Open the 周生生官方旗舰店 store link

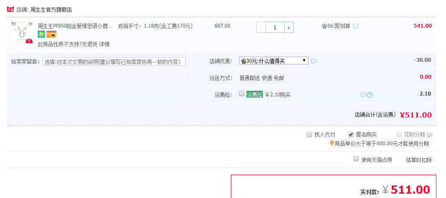click(51, 10)
